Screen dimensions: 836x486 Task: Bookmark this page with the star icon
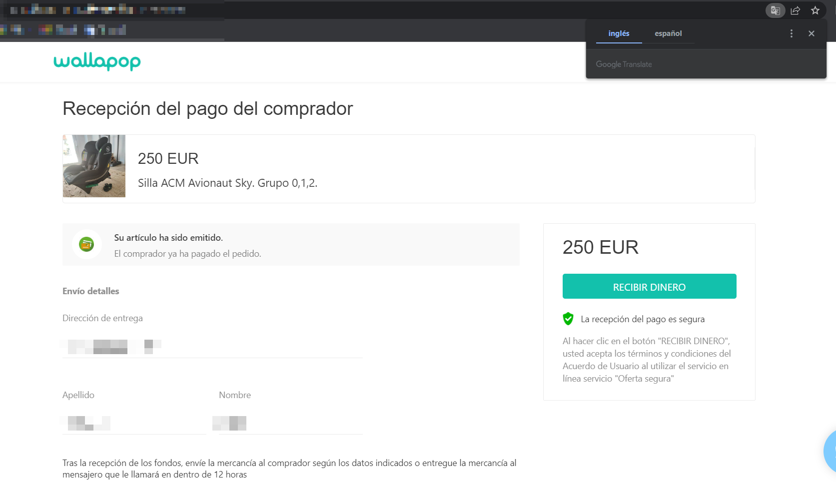tap(815, 10)
